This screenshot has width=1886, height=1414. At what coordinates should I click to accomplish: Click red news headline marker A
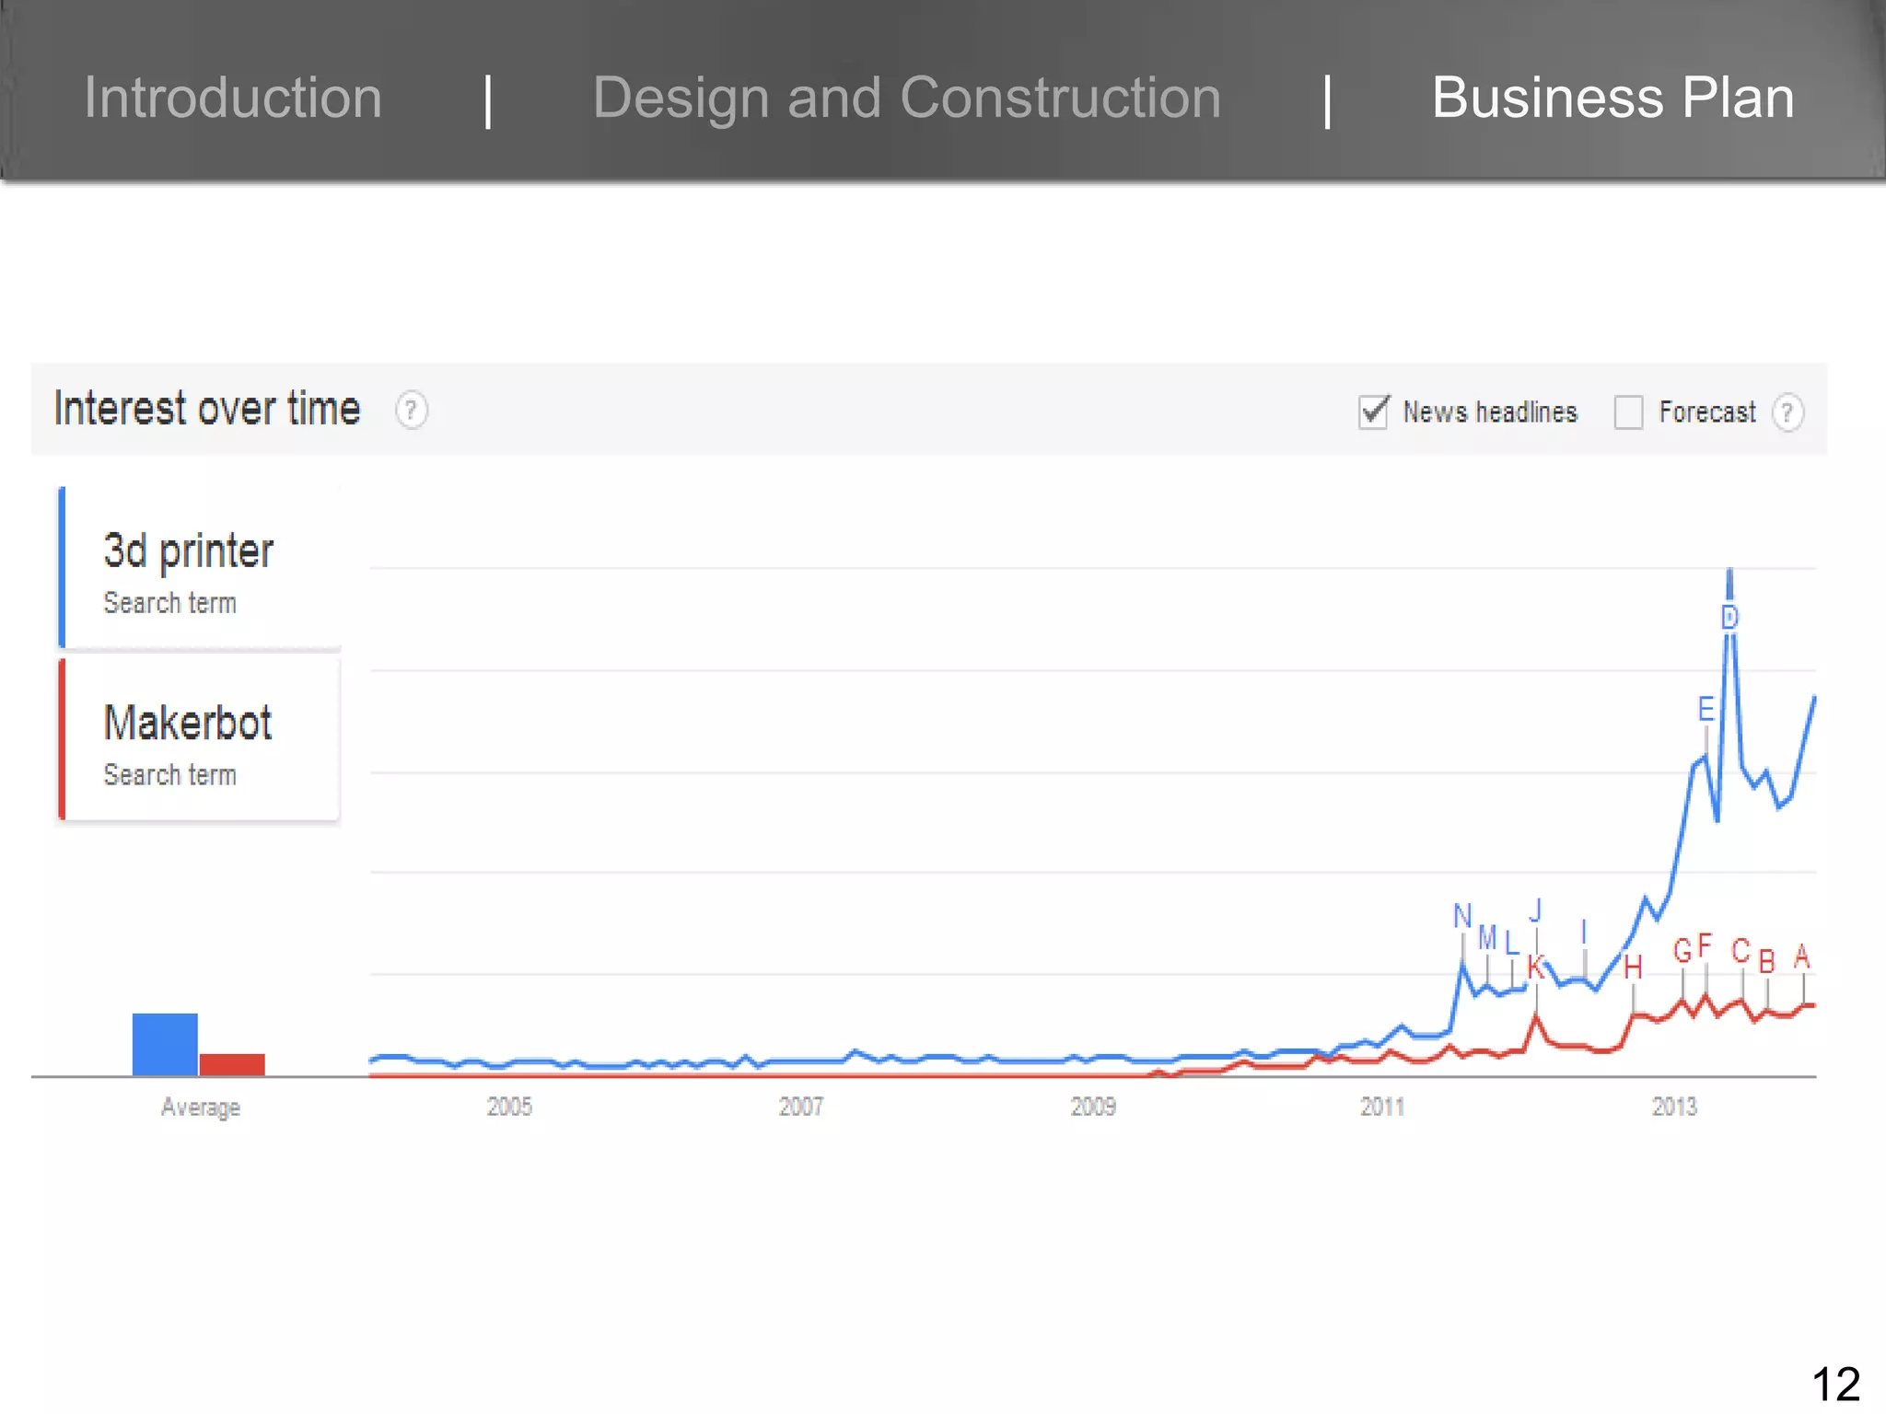point(1802,957)
